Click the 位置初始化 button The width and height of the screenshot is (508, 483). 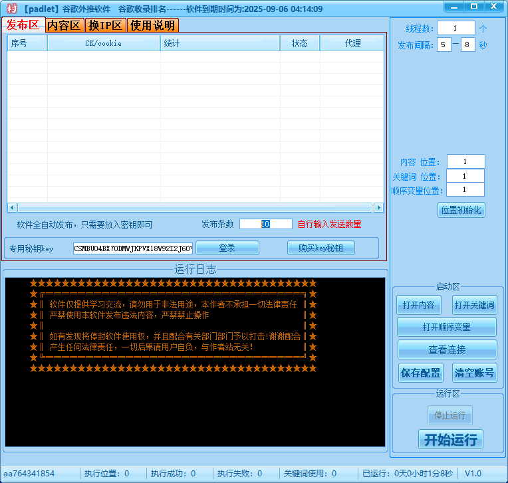pyautogui.click(x=461, y=211)
